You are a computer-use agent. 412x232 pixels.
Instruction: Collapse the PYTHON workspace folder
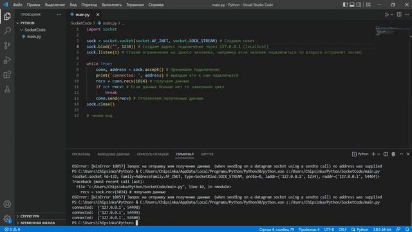coord(27,23)
